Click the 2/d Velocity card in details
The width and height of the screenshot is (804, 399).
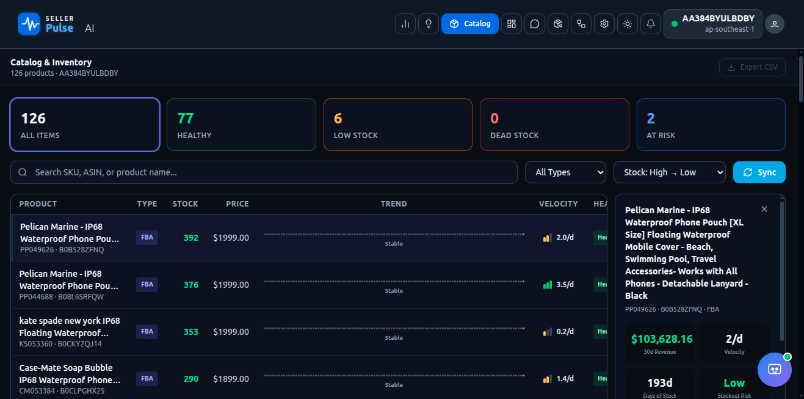734,343
